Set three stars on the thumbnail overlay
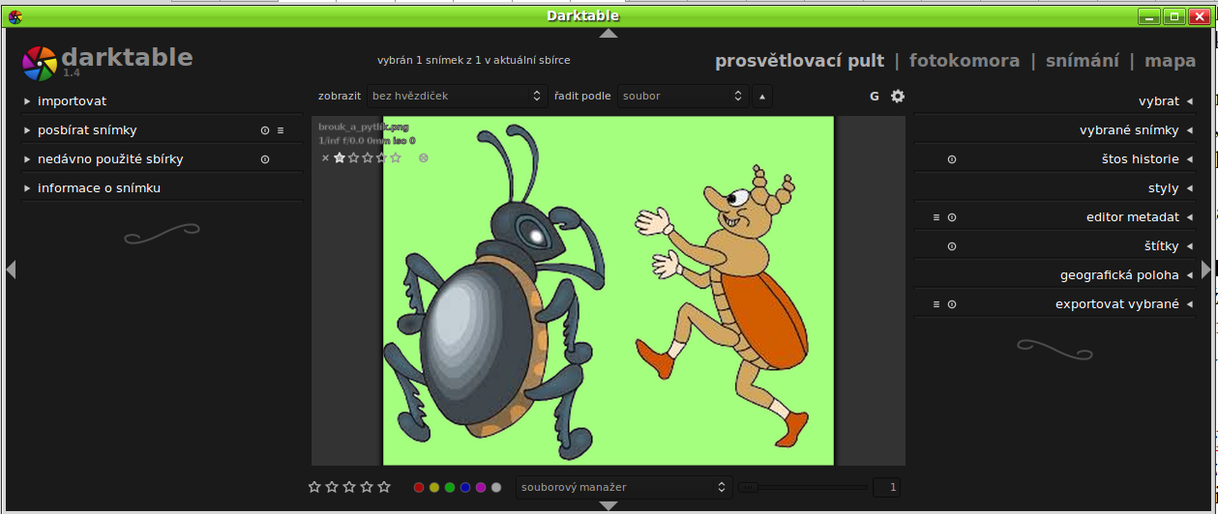Screen dimensions: 1218x514 (x=368, y=157)
